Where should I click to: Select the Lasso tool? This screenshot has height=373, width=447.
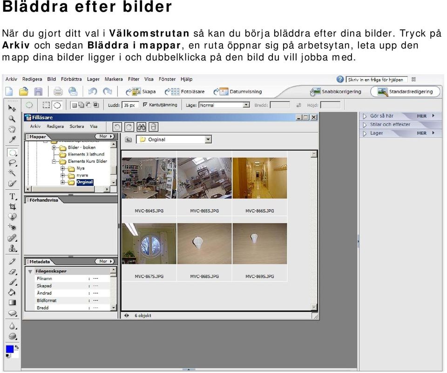pyautogui.click(x=12, y=163)
